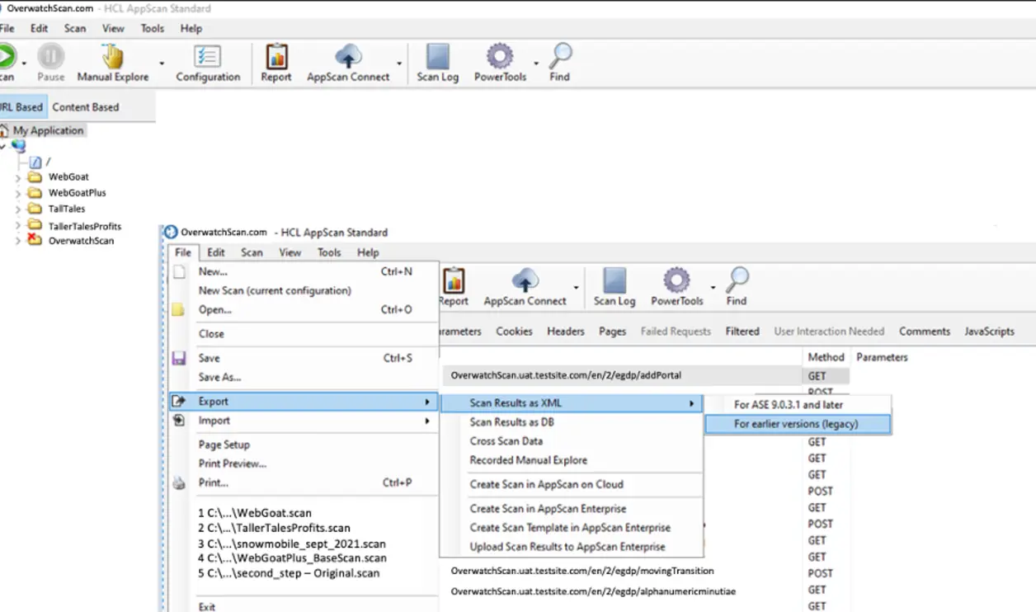The height and width of the screenshot is (612, 1036).
Task: Select OverwatchScan item in application tree
Action: pos(81,241)
